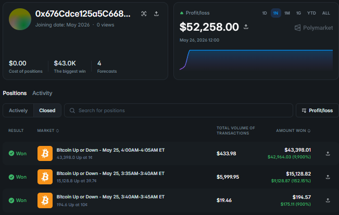
Task: Click the $5,999.95 transaction volume
Action: pos(228,177)
